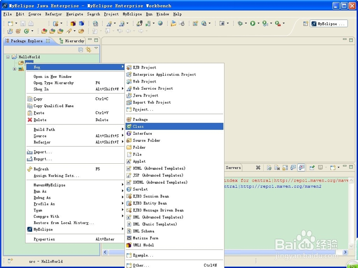Click Copy Qualified Name in the context menu
Image resolution: width=358 pixels, height=268 pixels.
(x=75, y=106)
